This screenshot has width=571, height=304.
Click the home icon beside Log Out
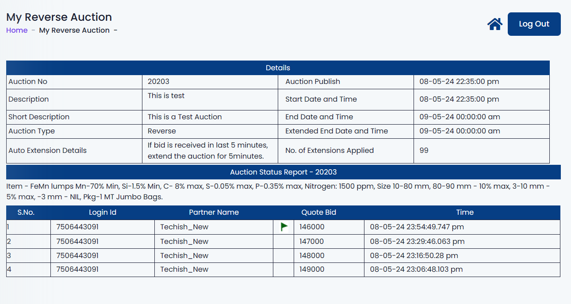coord(494,24)
